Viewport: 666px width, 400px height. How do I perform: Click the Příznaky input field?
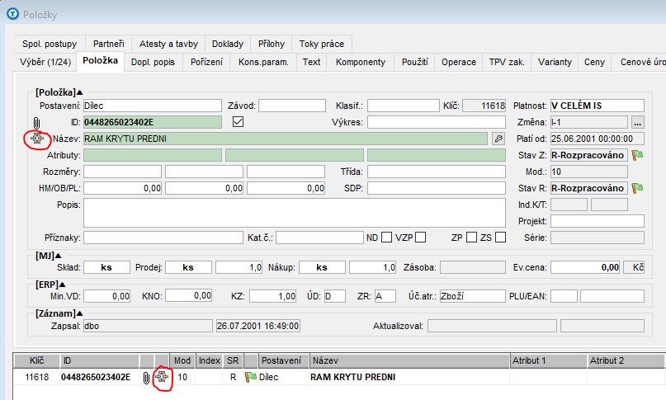(163, 238)
